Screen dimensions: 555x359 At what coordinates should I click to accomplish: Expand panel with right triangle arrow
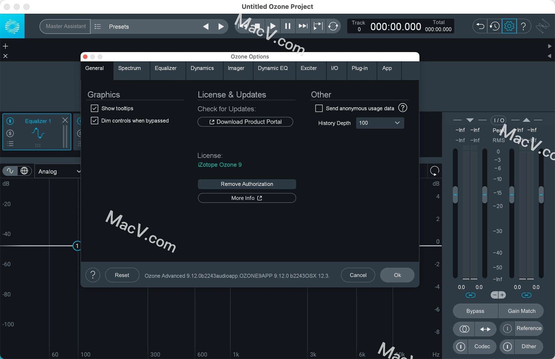coord(550,46)
